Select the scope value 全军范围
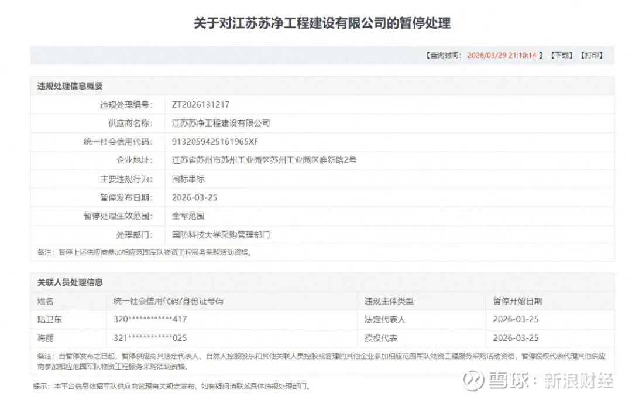 tap(188, 216)
